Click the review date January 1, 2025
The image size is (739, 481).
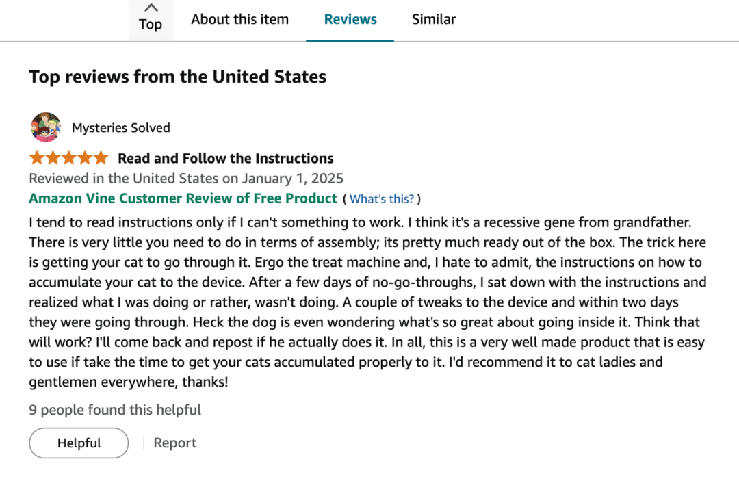point(293,179)
